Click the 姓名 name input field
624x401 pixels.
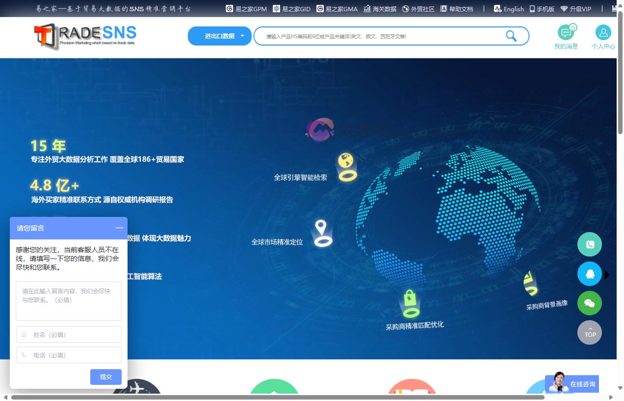pos(69,335)
